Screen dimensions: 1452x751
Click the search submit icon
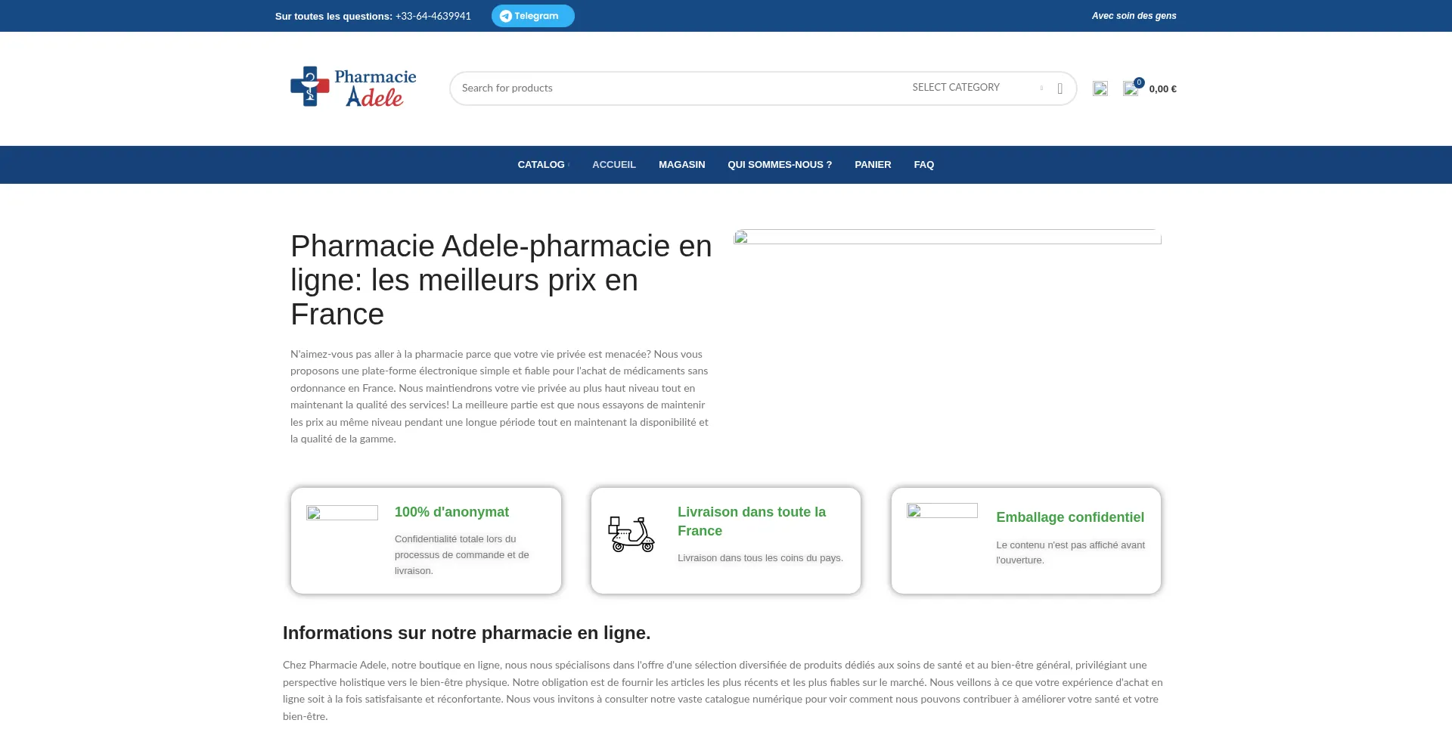(x=1060, y=88)
